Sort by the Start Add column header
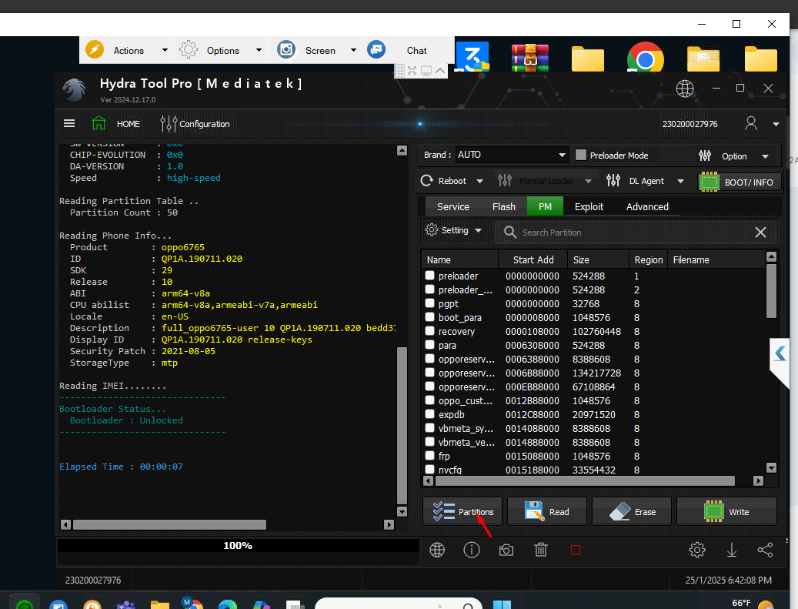 [533, 259]
